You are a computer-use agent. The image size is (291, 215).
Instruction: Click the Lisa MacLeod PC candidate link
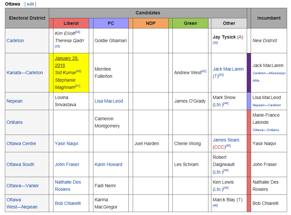(x=108, y=101)
